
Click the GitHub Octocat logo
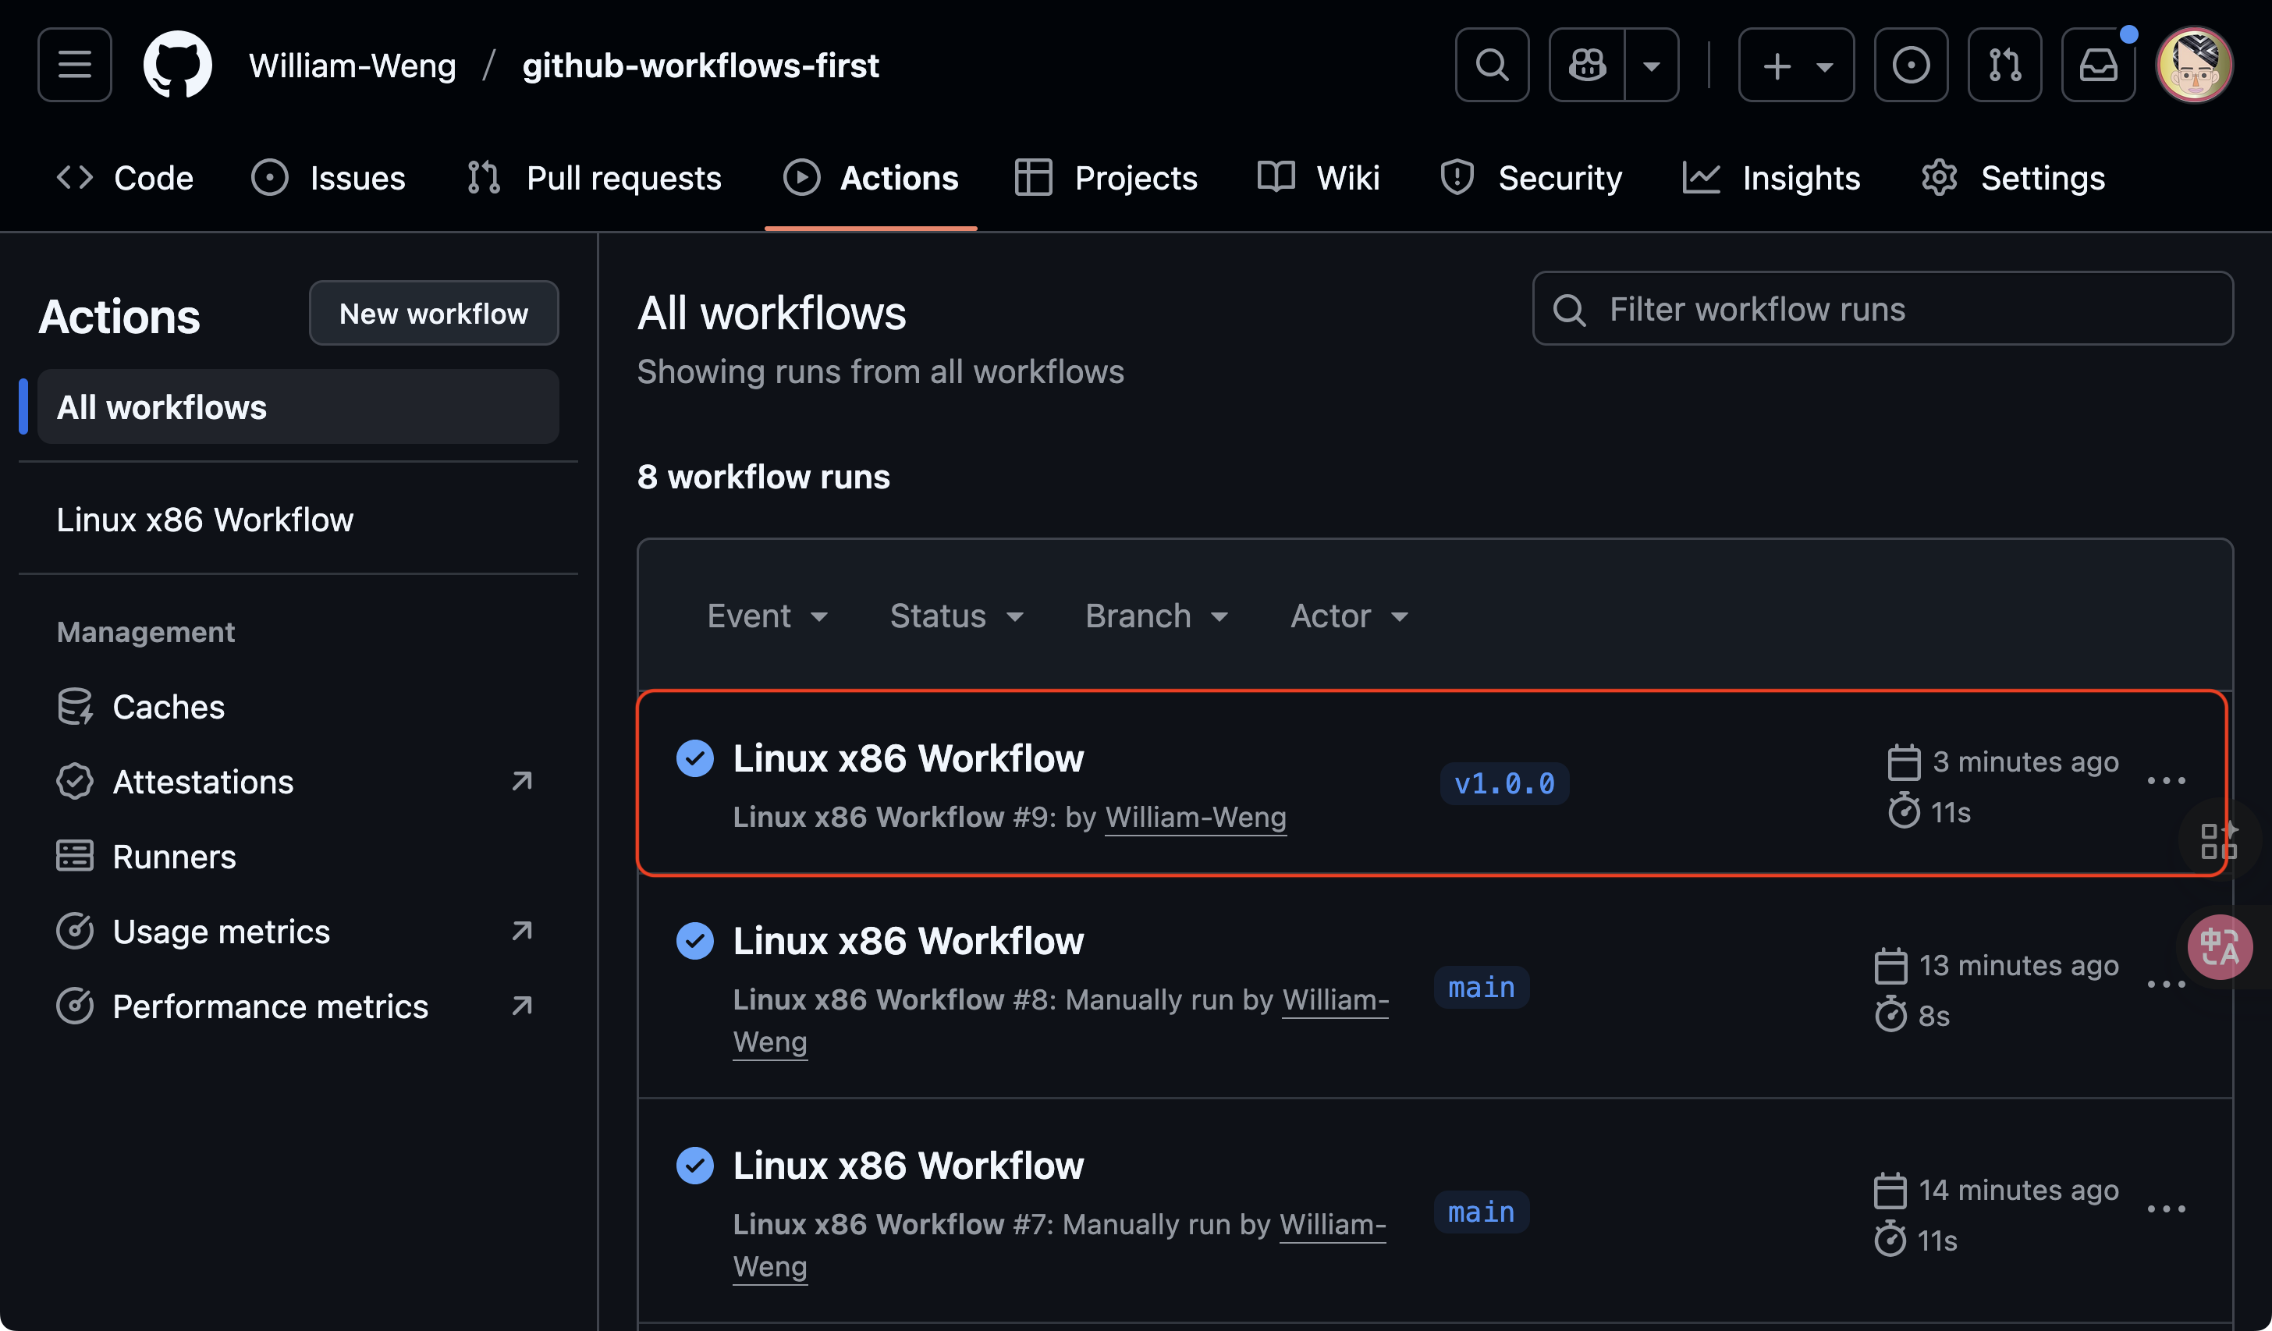point(178,65)
